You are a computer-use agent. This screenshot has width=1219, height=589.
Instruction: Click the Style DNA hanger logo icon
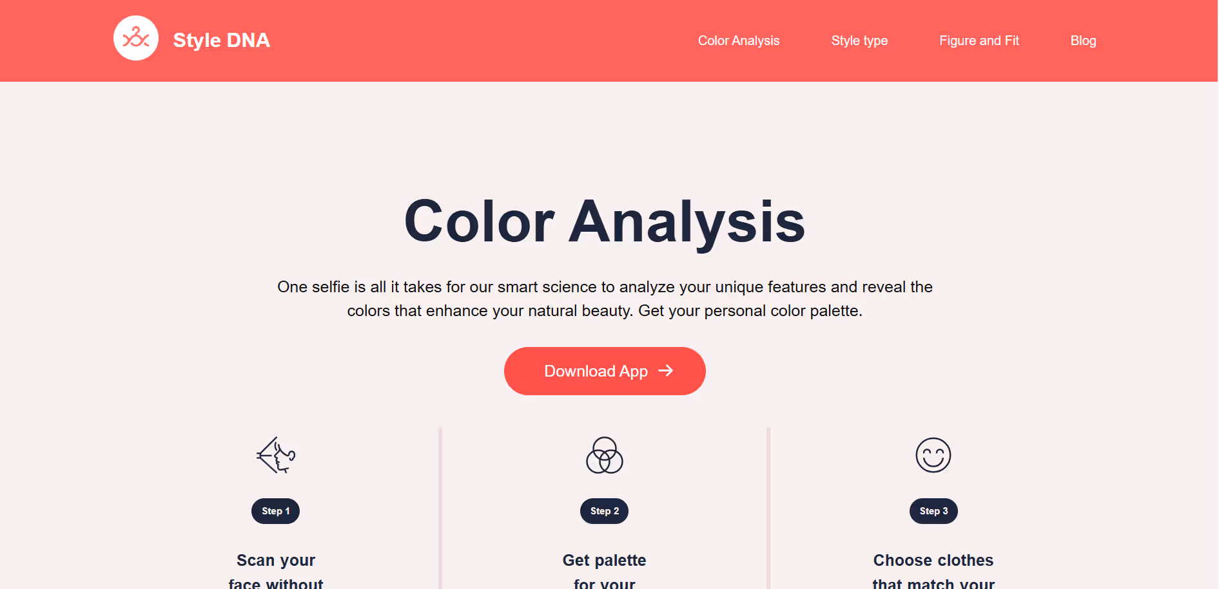136,39
